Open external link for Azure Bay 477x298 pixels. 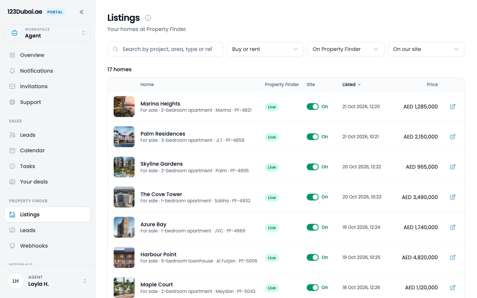453,227
